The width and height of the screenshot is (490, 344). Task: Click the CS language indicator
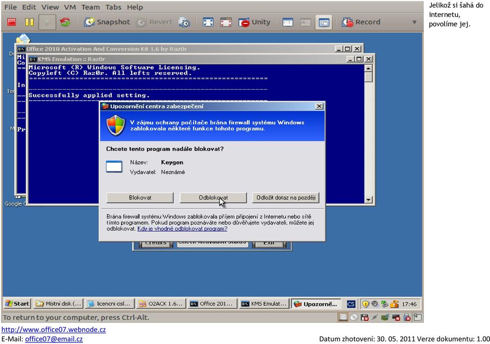[351, 304]
